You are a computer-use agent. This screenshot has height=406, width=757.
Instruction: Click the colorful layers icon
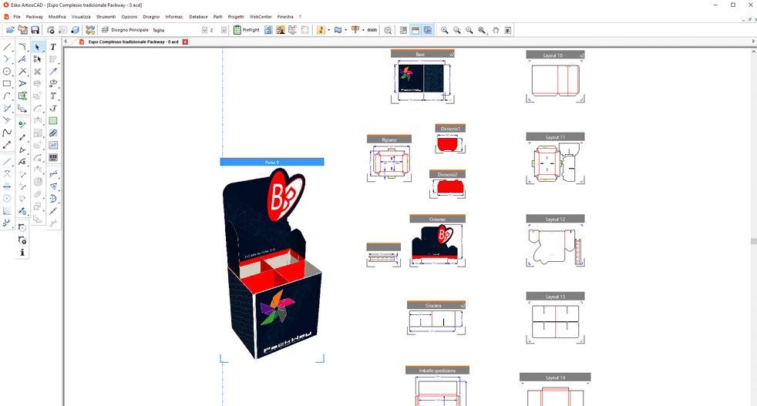90,30
